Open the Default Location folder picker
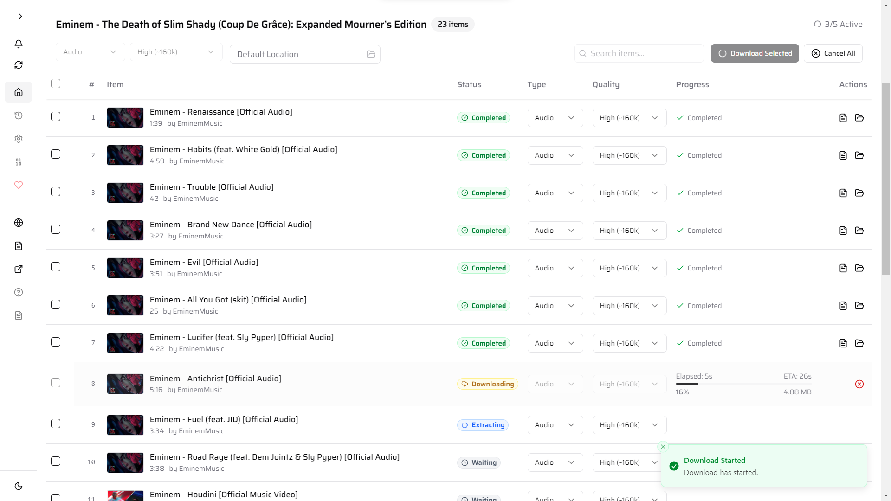891x501 pixels. [x=371, y=54]
